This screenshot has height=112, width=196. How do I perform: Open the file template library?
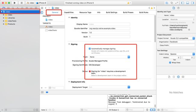coord(169,77)
